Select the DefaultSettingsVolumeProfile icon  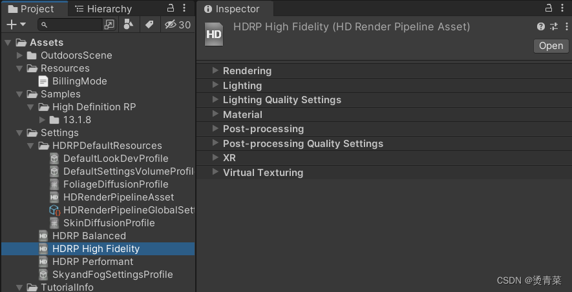[54, 171]
